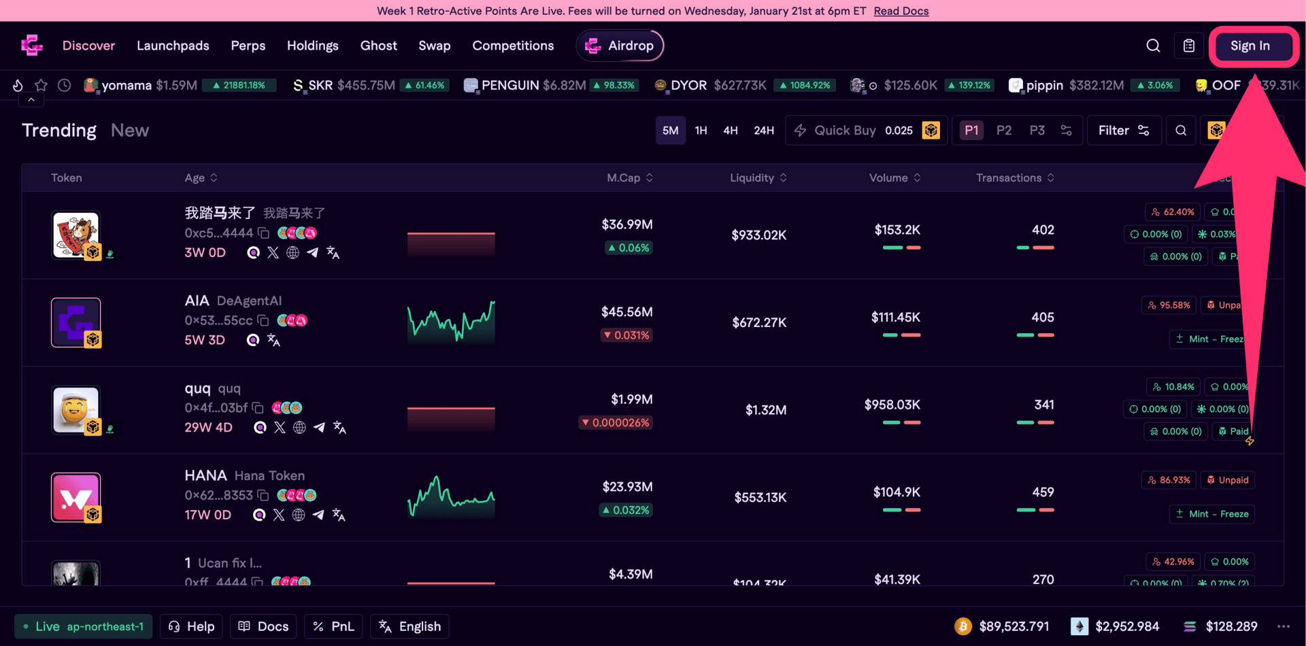1306x646 pixels.
Task: Open the Live ap-northeast-1 region selector
Action: (83, 626)
